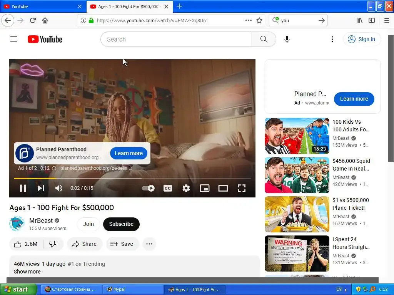Seek on the video progress bar

point(132,178)
